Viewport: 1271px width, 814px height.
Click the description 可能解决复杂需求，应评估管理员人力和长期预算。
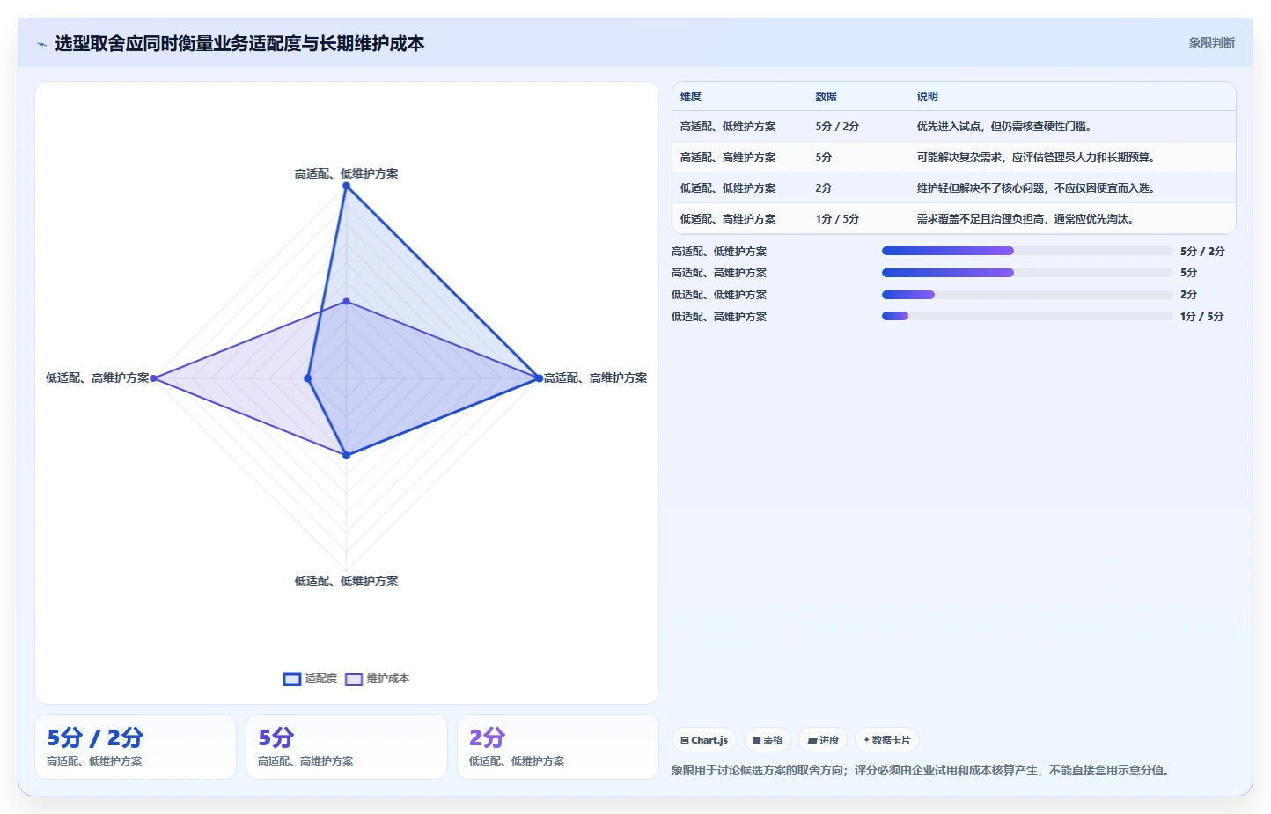pos(1039,158)
